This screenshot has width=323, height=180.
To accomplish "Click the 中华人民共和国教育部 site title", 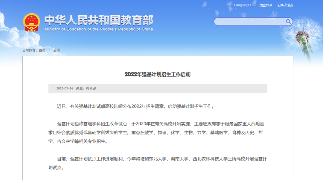I will [99, 20].
